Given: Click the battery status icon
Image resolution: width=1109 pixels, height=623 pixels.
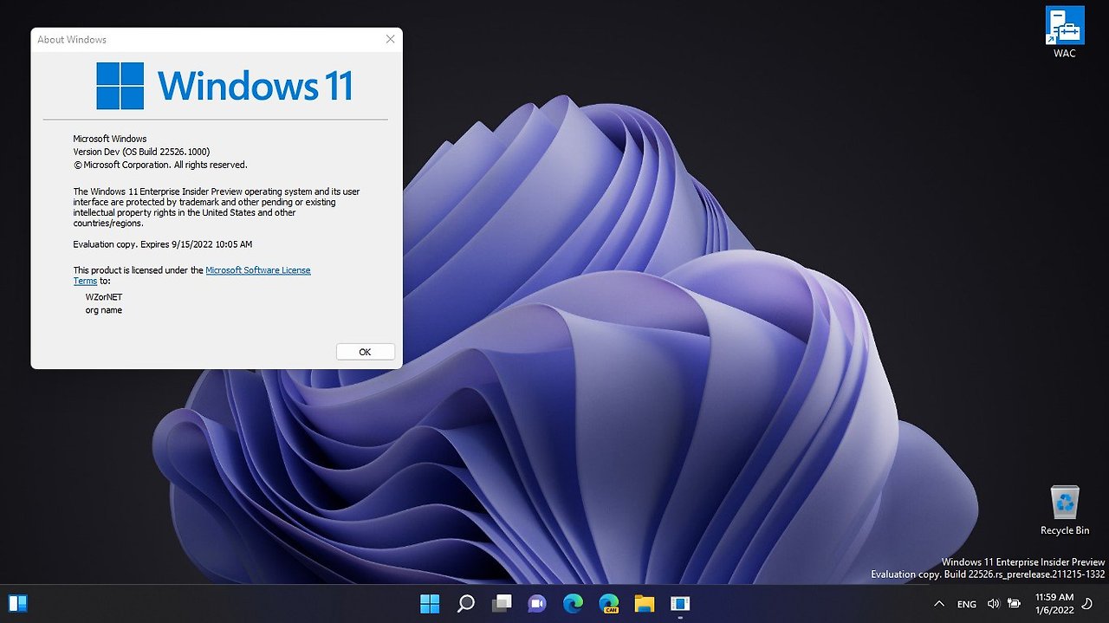Looking at the screenshot, I should coord(1014,603).
